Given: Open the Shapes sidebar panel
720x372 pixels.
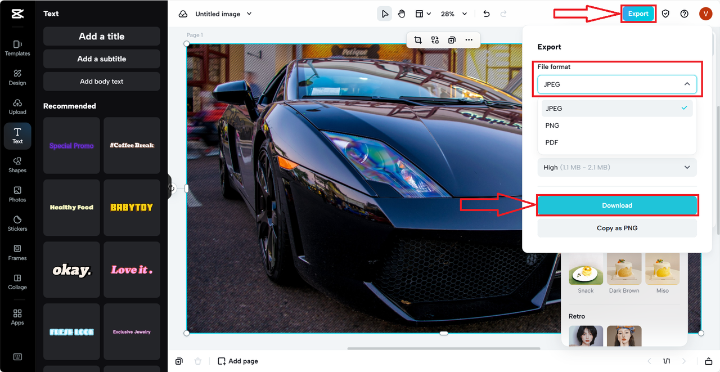Looking at the screenshot, I should [x=17, y=165].
